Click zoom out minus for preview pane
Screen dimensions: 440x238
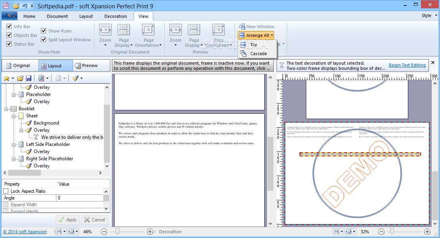(381, 232)
